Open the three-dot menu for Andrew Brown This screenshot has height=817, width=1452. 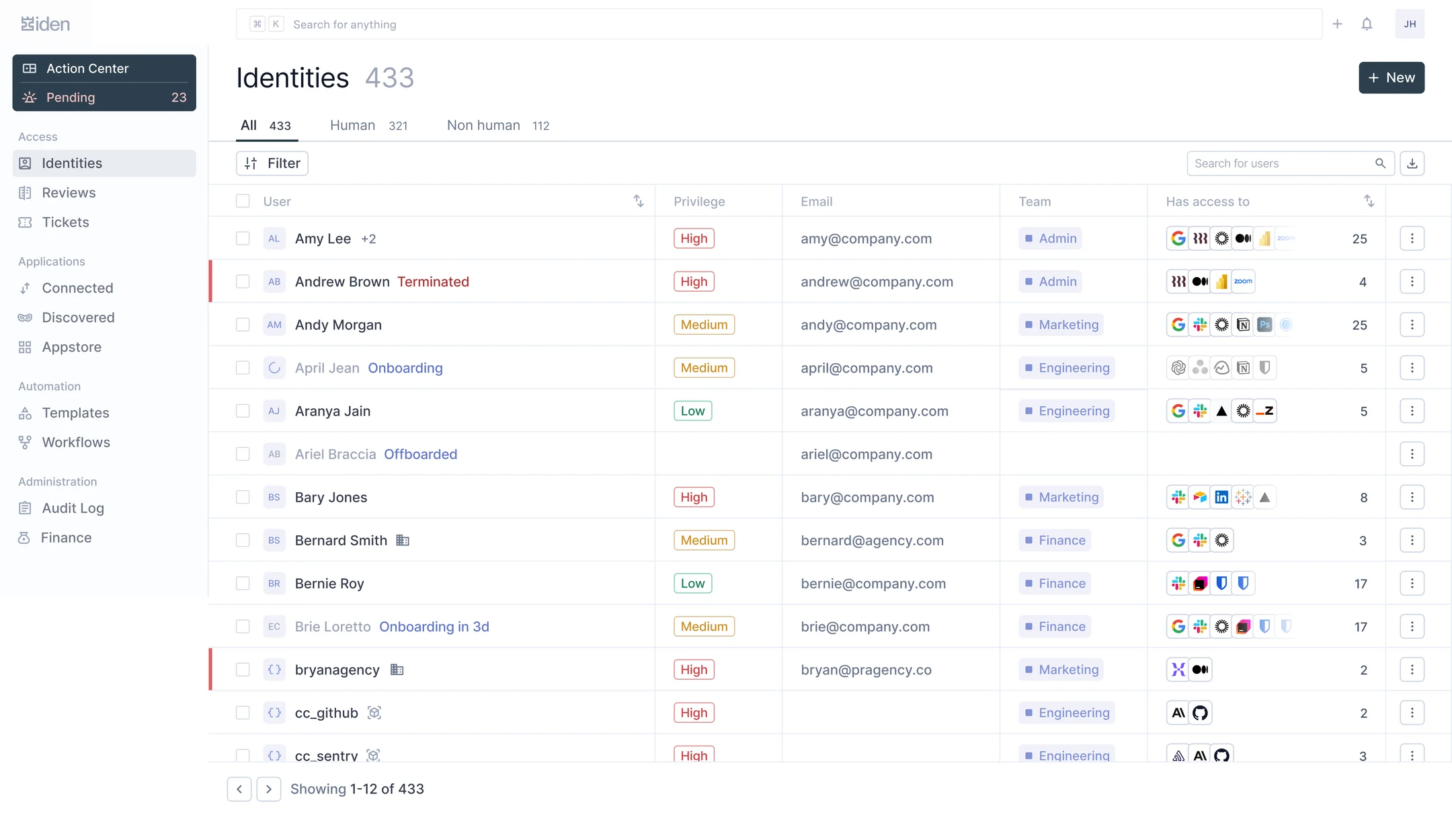coord(1412,282)
